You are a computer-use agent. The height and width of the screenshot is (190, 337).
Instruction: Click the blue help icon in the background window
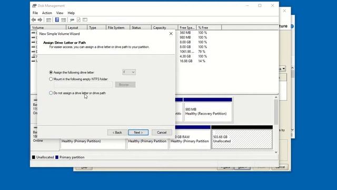click(292, 26)
